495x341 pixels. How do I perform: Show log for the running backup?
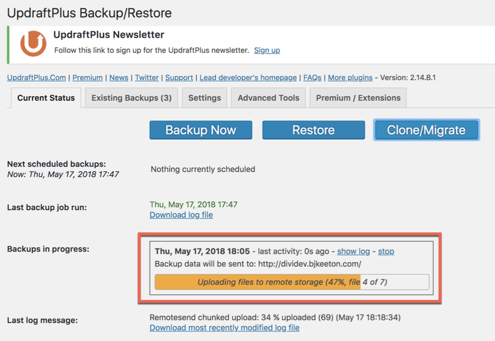(353, 251)
